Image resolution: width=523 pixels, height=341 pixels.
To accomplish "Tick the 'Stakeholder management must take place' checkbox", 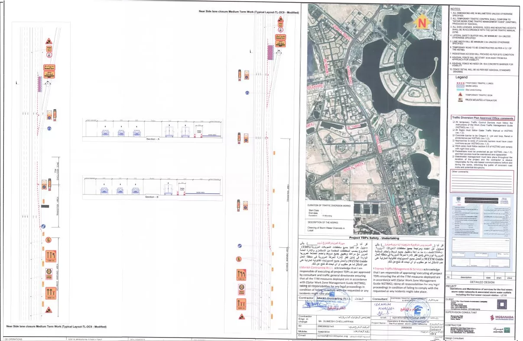I will [x=452, y=156].
